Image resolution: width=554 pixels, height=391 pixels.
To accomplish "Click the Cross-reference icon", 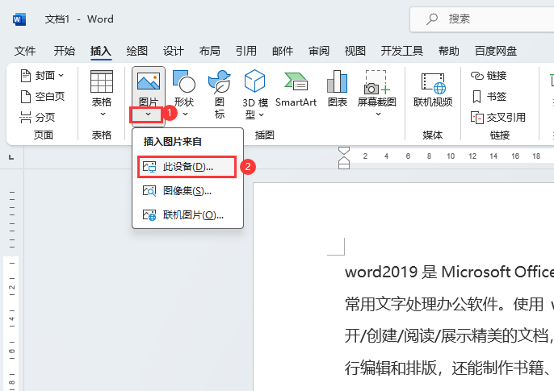I will (477, 118).
